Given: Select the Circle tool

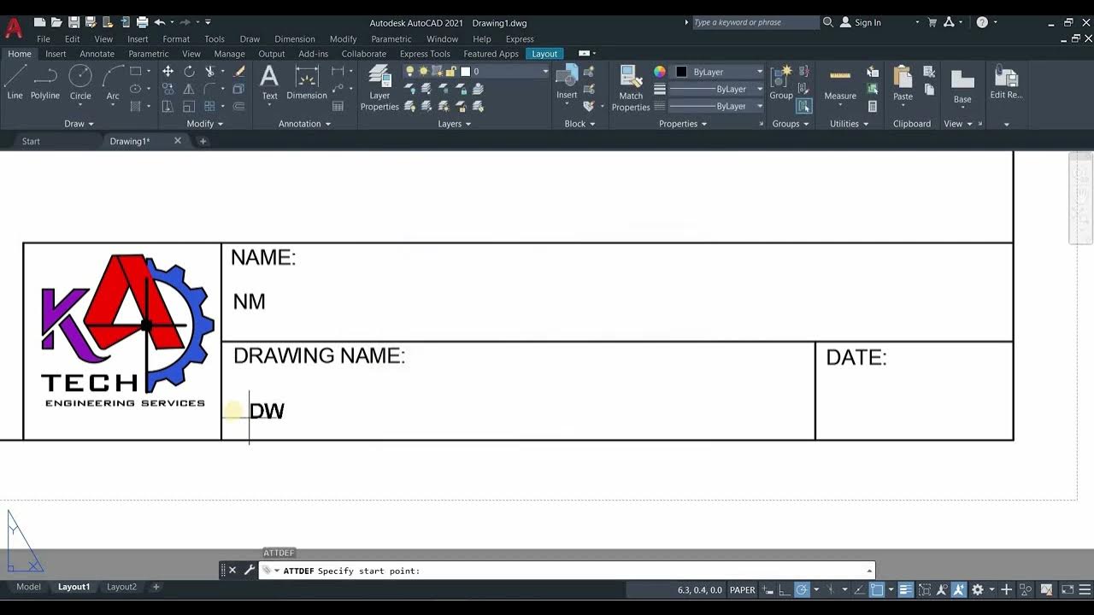Looking at the screenshot, I should coord(80,83).
